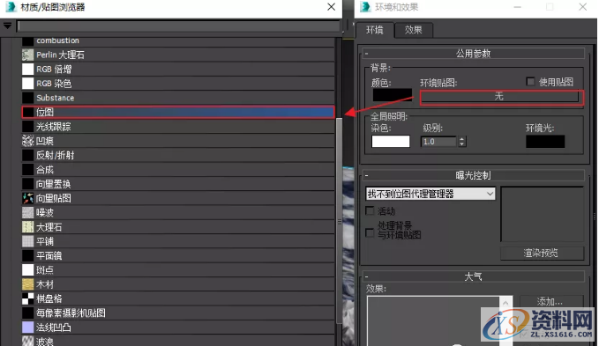Open the 染色 white color swatch
The height and width of the screenshot is (346, 599).
[391, 141]
